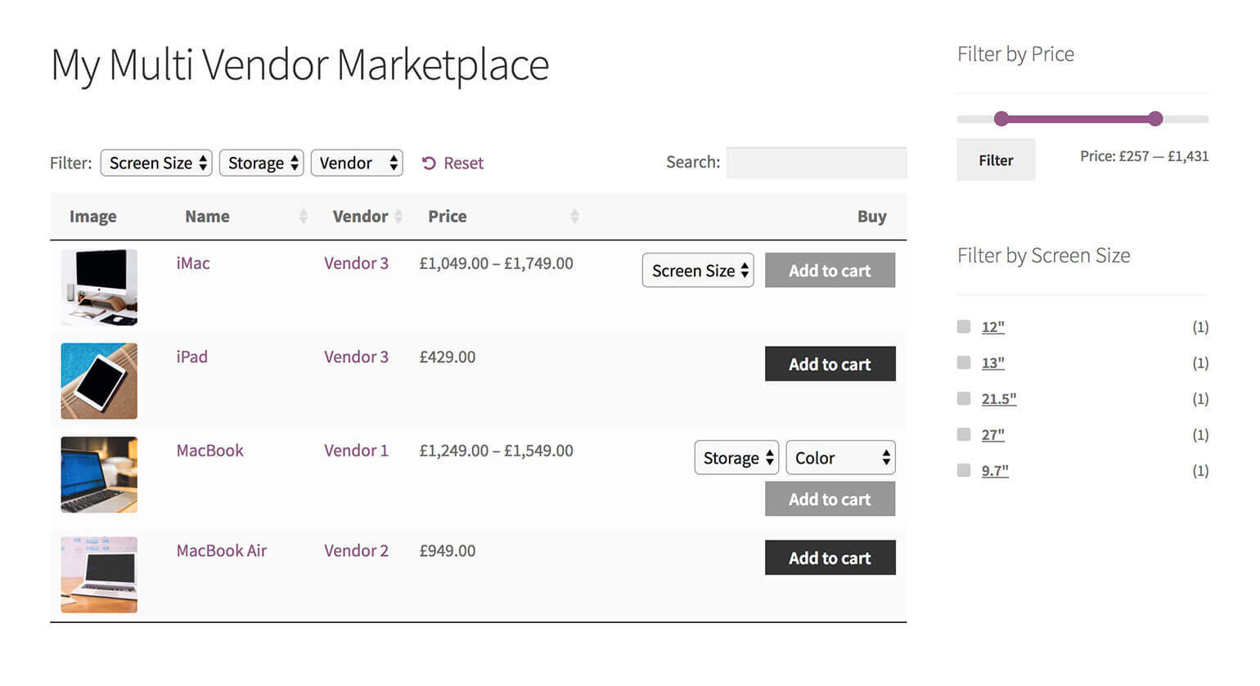Click the Search input field

[816, 163]
